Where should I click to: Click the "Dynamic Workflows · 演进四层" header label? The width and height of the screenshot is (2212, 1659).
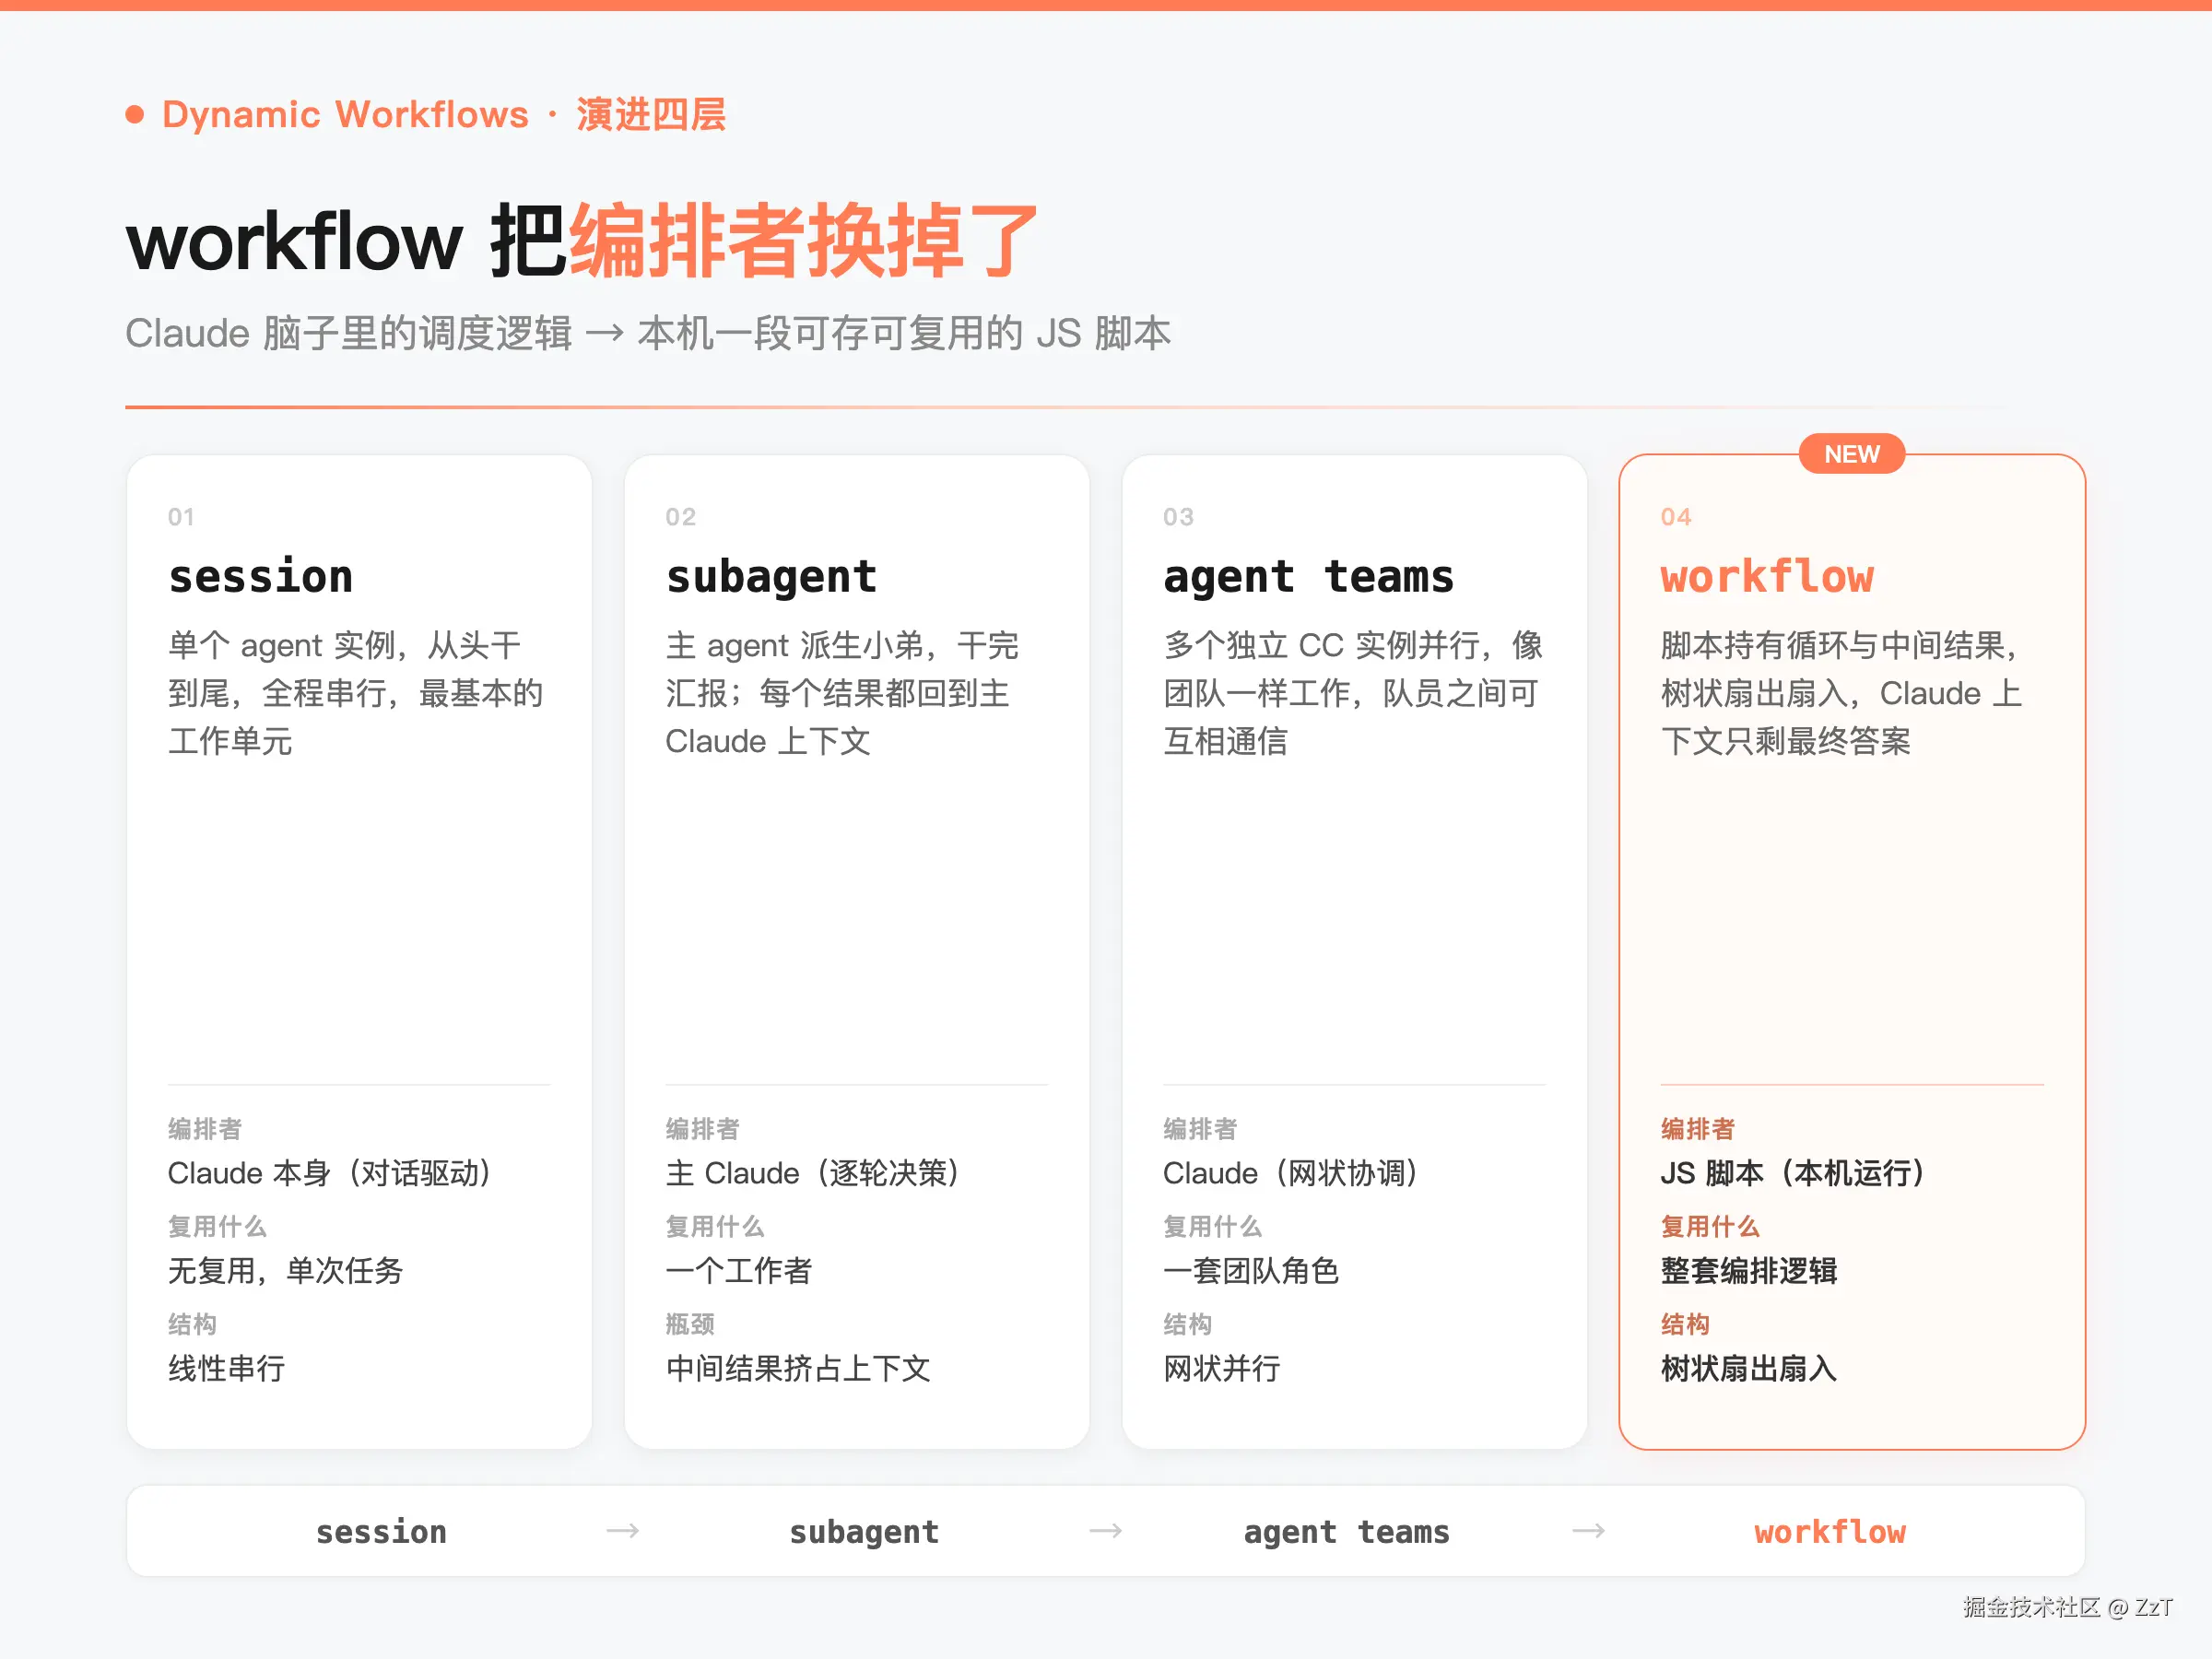click(444, 115)
